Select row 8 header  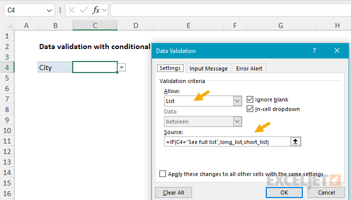7,109
